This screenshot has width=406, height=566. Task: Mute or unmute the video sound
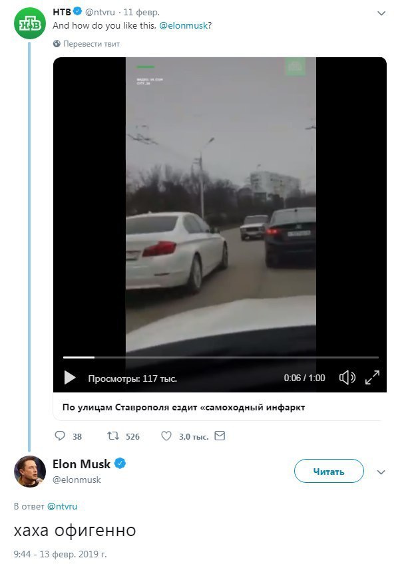coord(347,378)
